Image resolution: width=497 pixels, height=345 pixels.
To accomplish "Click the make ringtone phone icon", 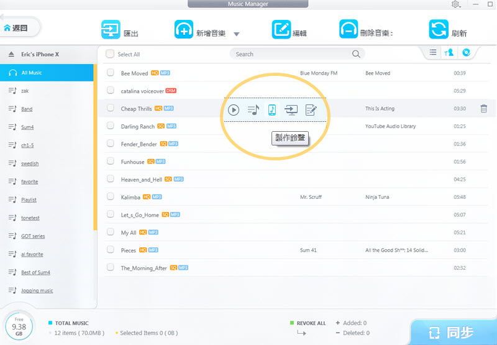I will click(271, 110).
